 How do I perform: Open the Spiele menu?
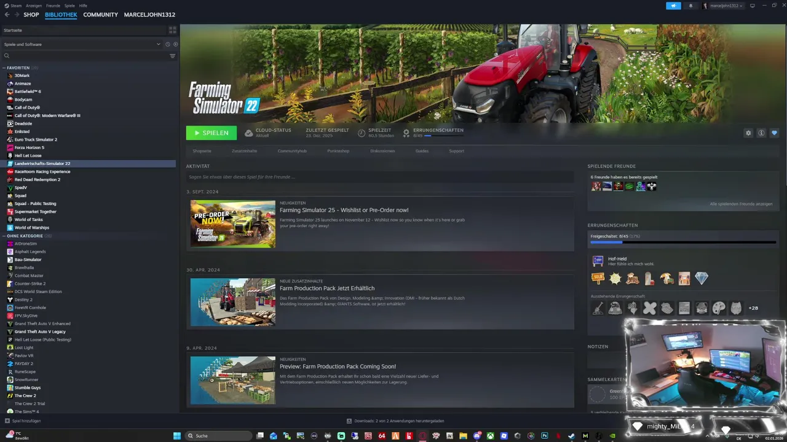click(x=69, y=6)
